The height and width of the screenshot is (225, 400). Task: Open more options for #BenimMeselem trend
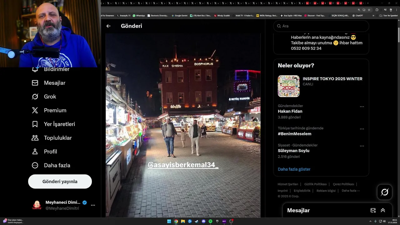point(362,129)
